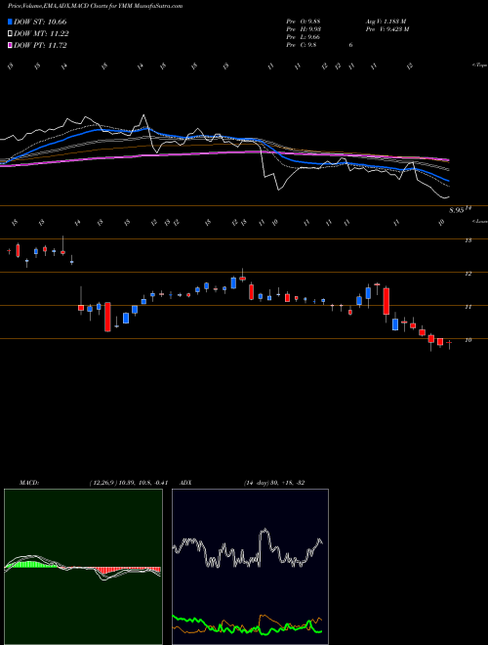Click the 'Pre L: 9.66' value
488x645 pixels.
coord(304,37)
